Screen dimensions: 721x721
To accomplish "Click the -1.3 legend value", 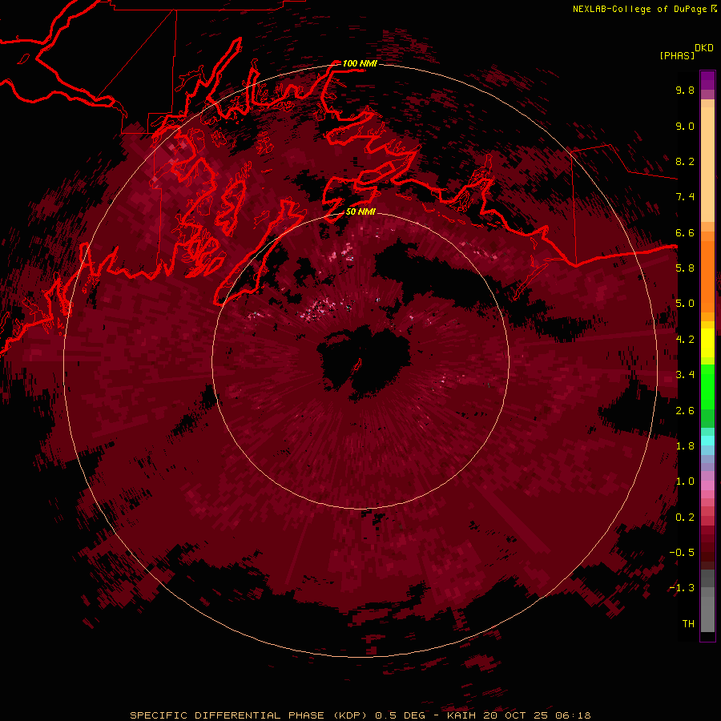I will pos(682,588).
